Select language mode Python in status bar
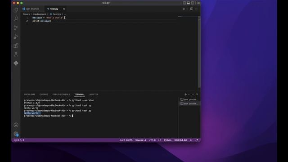Image resolution: width=288 pixels, height=162 pixels. [x=167, y=140]
